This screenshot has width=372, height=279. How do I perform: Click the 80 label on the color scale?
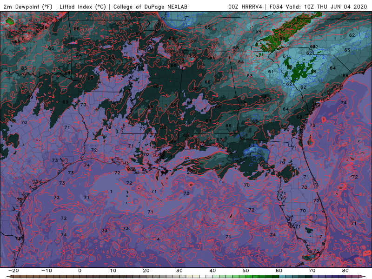pyautogui.click(x=345, y=271)
